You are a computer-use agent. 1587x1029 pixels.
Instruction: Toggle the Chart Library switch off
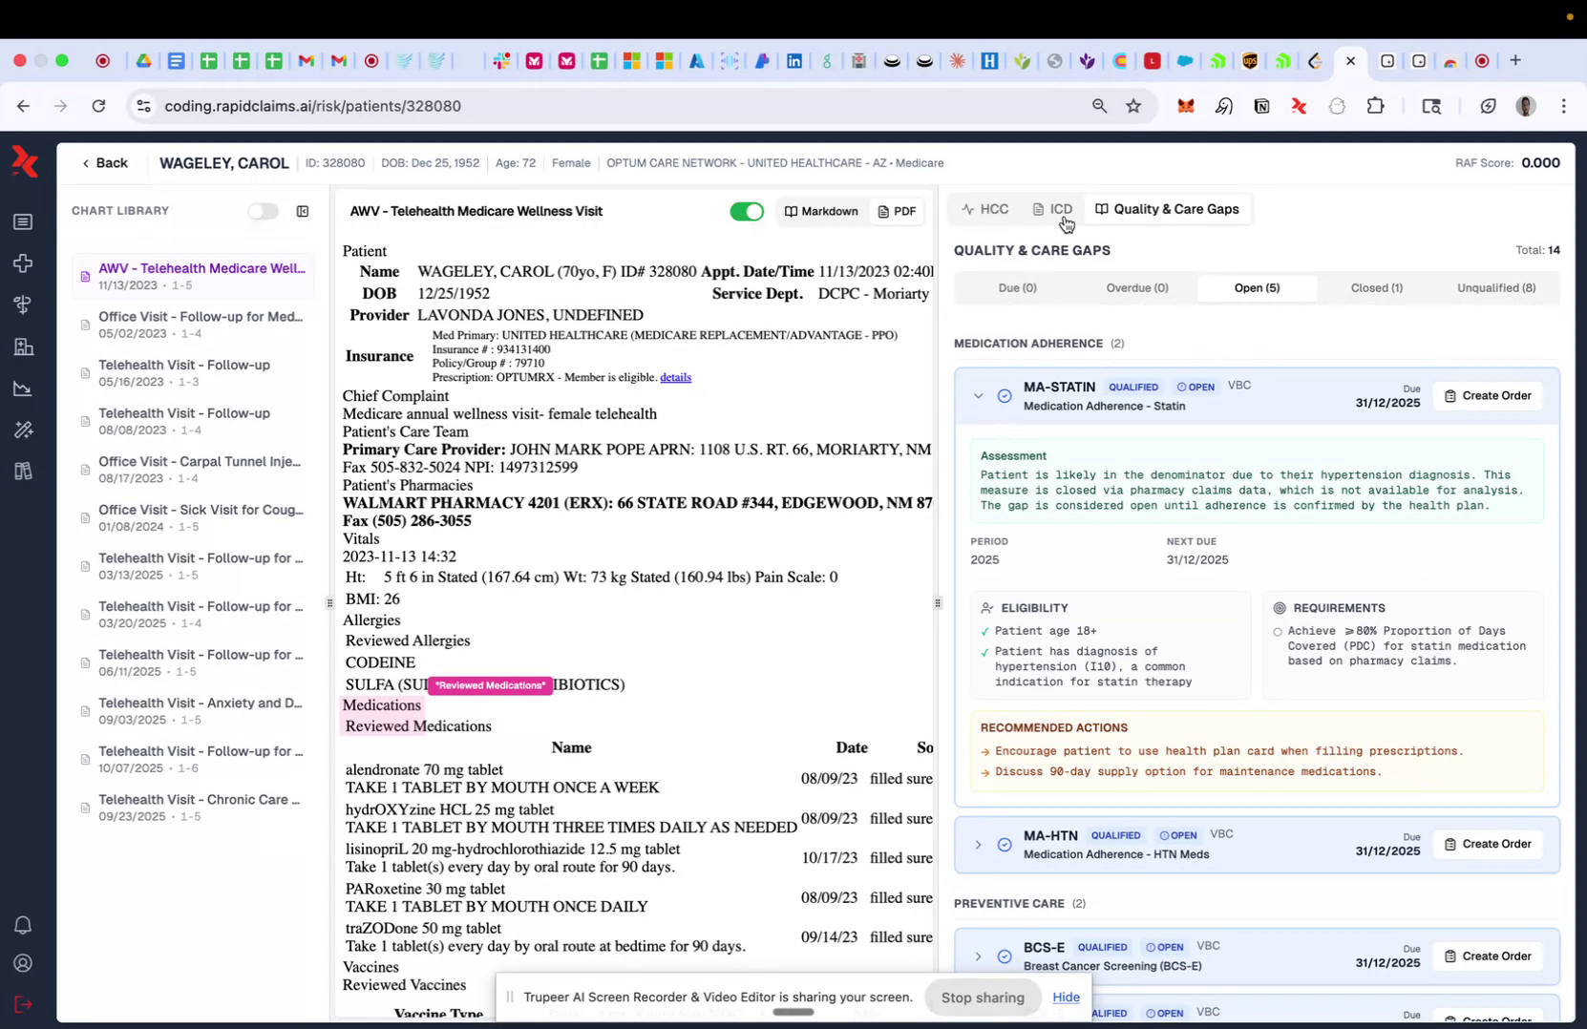coord(264,211)
